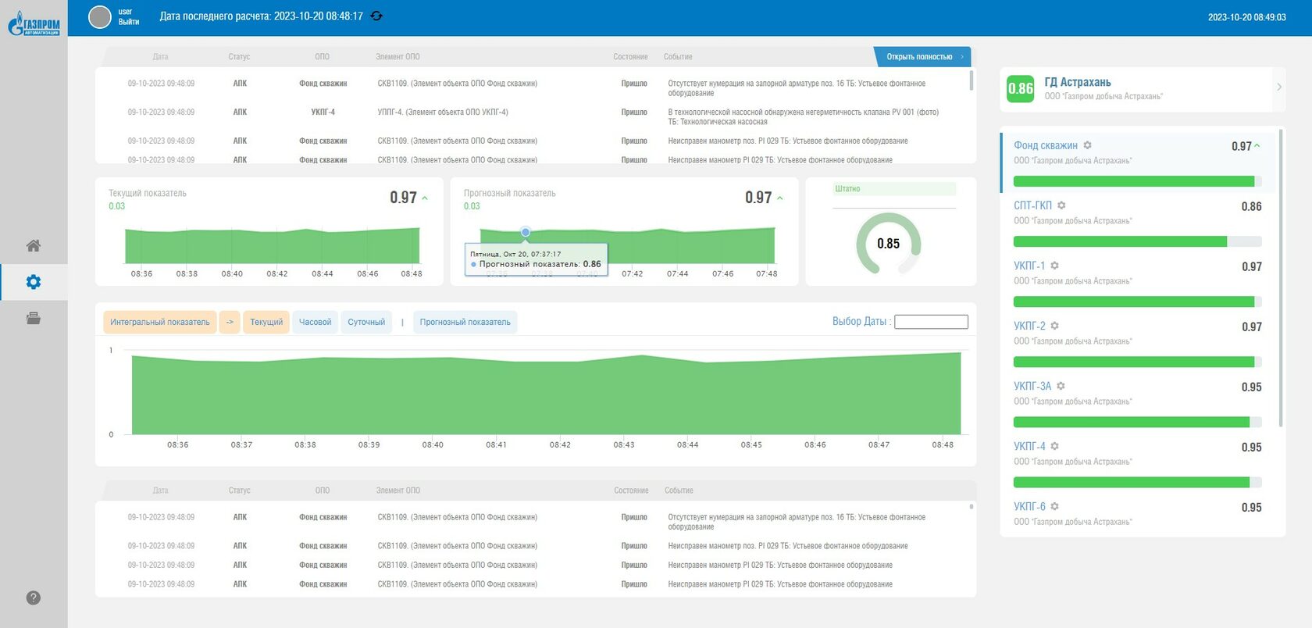Viewport: 1312px width, 628px height.
Task: Select Прогнозный показатель tab
Action: point(465,322)
